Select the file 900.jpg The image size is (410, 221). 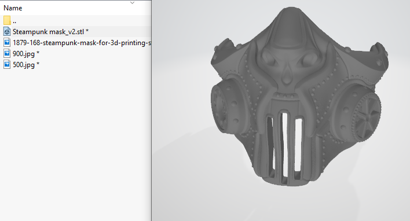pos(26,54)
